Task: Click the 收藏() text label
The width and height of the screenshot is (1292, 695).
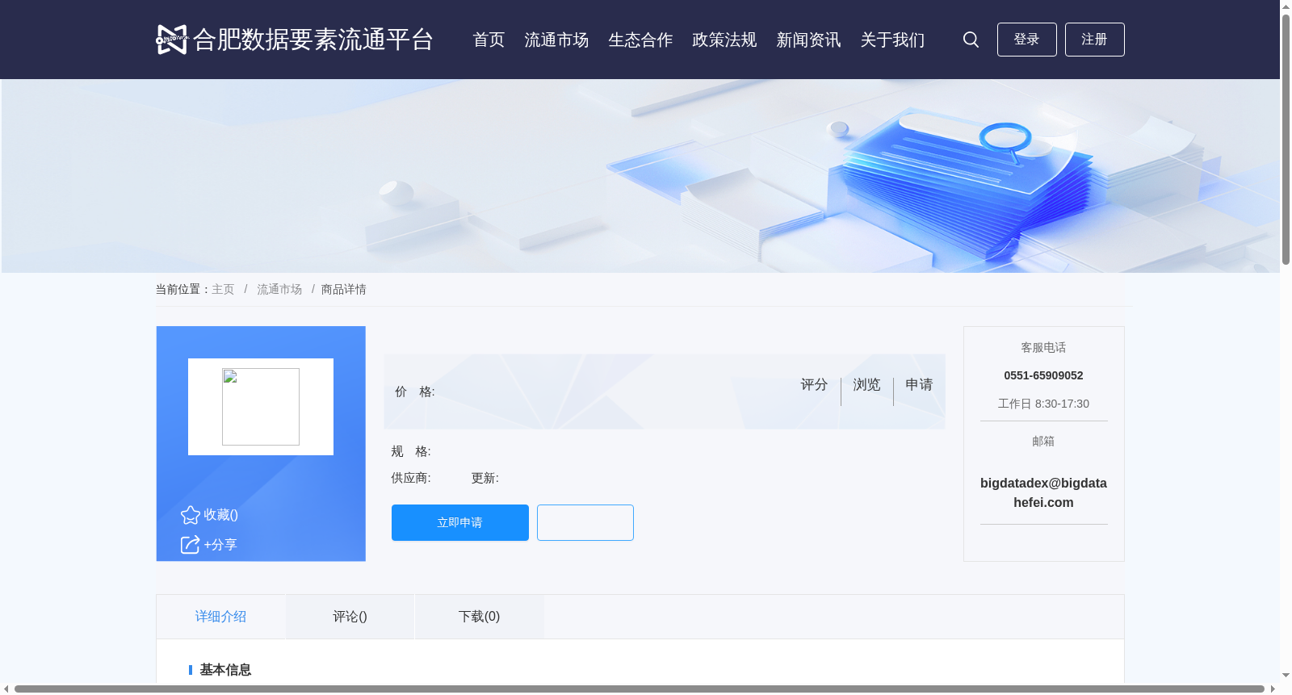Action: tap(220, 515)
